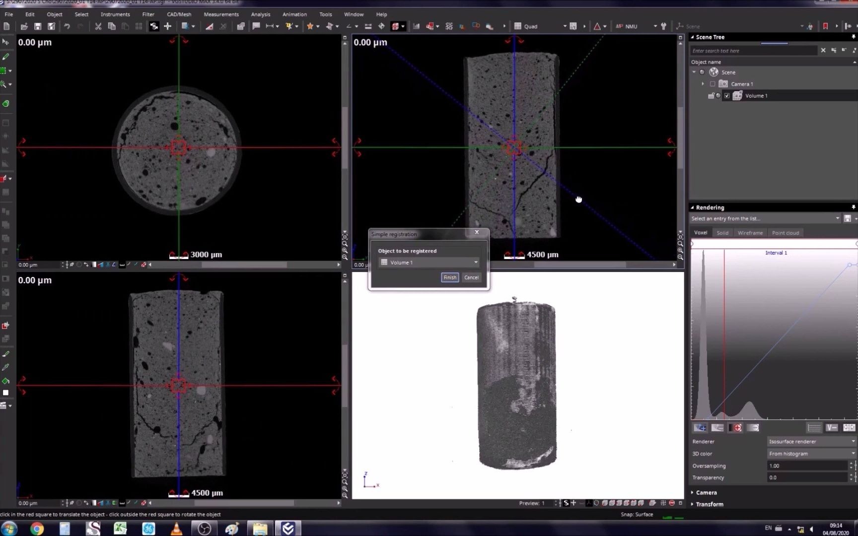
Task: Collapse the Scene tree node
Action: pyautogui.click(x=694, y=72)
